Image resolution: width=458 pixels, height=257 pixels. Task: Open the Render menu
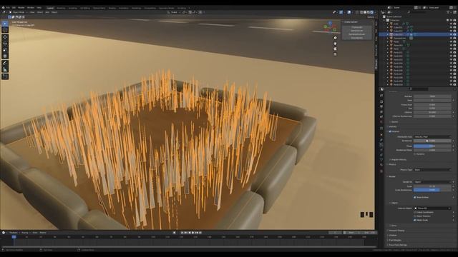(x=21, y=8)
